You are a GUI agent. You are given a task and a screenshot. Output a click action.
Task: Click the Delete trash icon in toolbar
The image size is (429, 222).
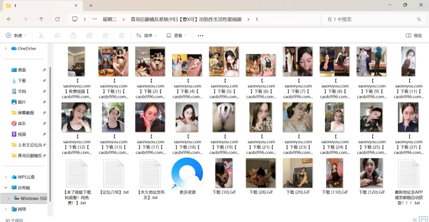(x=122, y=36)
